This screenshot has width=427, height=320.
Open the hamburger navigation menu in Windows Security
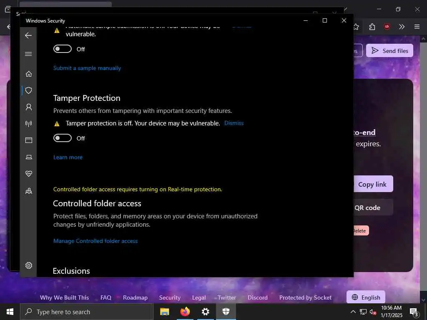pos(28,54)
